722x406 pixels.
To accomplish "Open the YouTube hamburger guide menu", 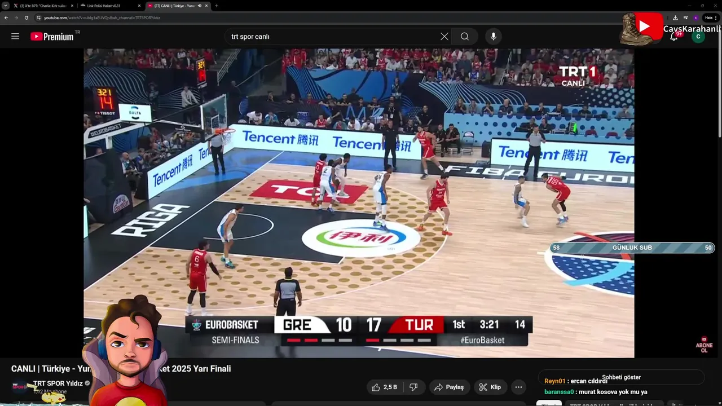I will 15,36.
